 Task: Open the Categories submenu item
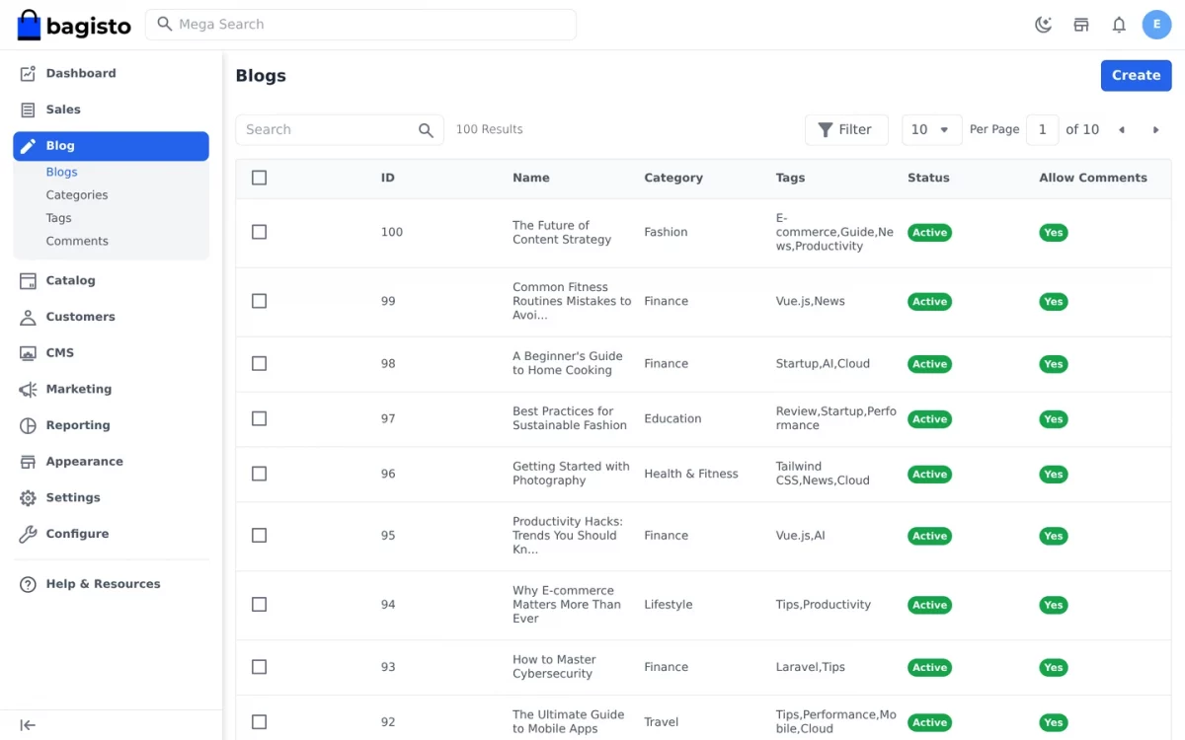click(77, 195)
